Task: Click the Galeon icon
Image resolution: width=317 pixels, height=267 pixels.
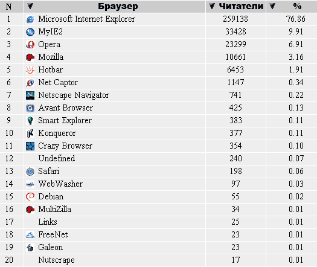Action: [x=30, y=248]
